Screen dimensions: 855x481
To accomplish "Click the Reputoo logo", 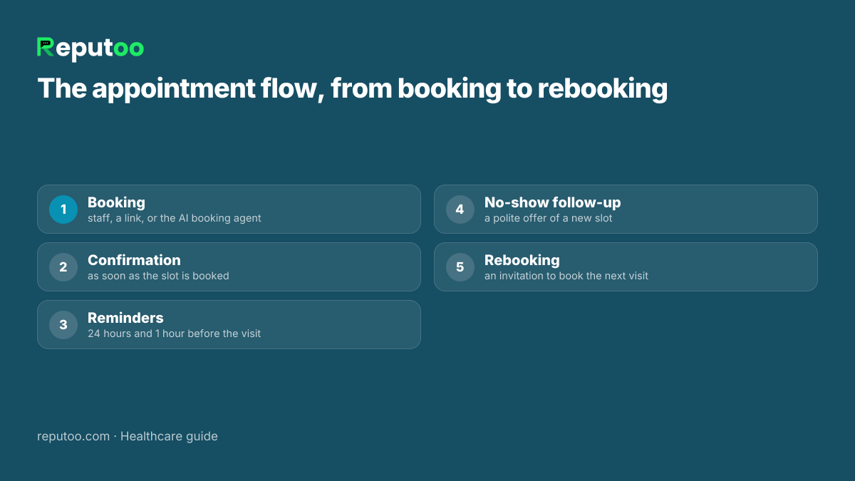I will point(90,48).
